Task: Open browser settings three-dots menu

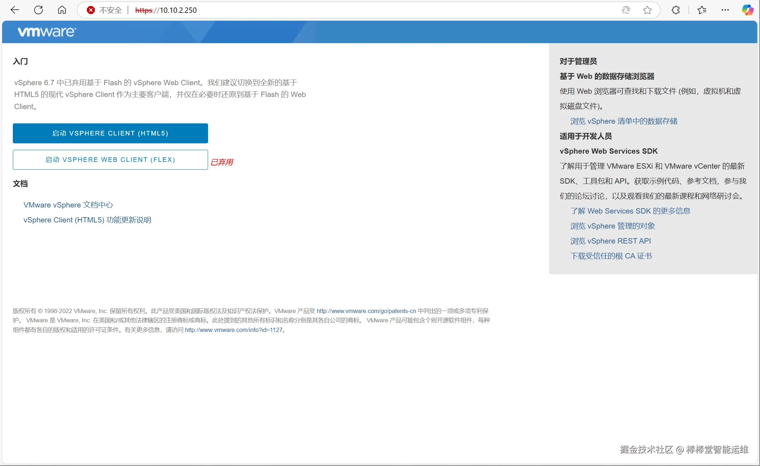Action: (x=725, y=10)
